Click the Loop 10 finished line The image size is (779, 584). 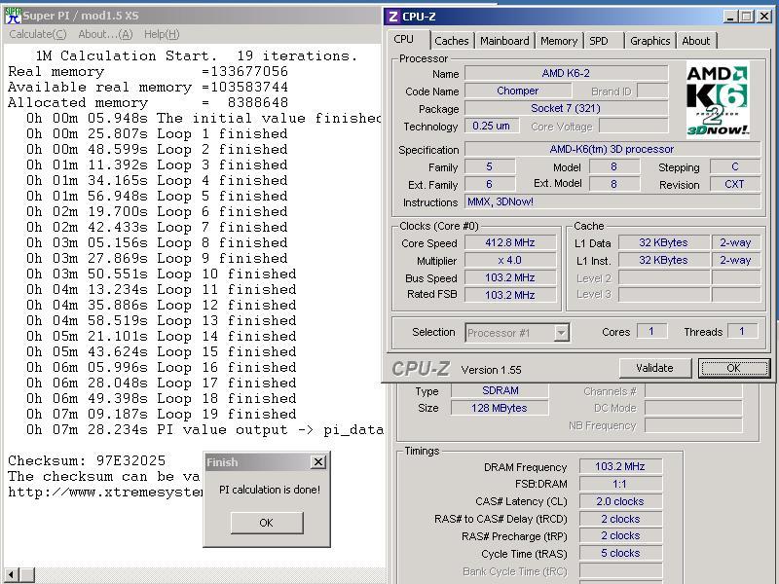click(x=162, y=274)
